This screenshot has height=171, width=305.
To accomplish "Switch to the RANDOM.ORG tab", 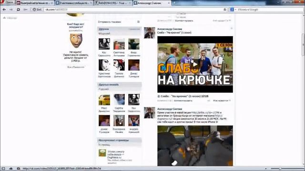I will coord(113,3).
